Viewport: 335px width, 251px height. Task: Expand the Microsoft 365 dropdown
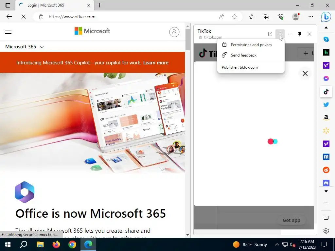(x=24, y=47)
